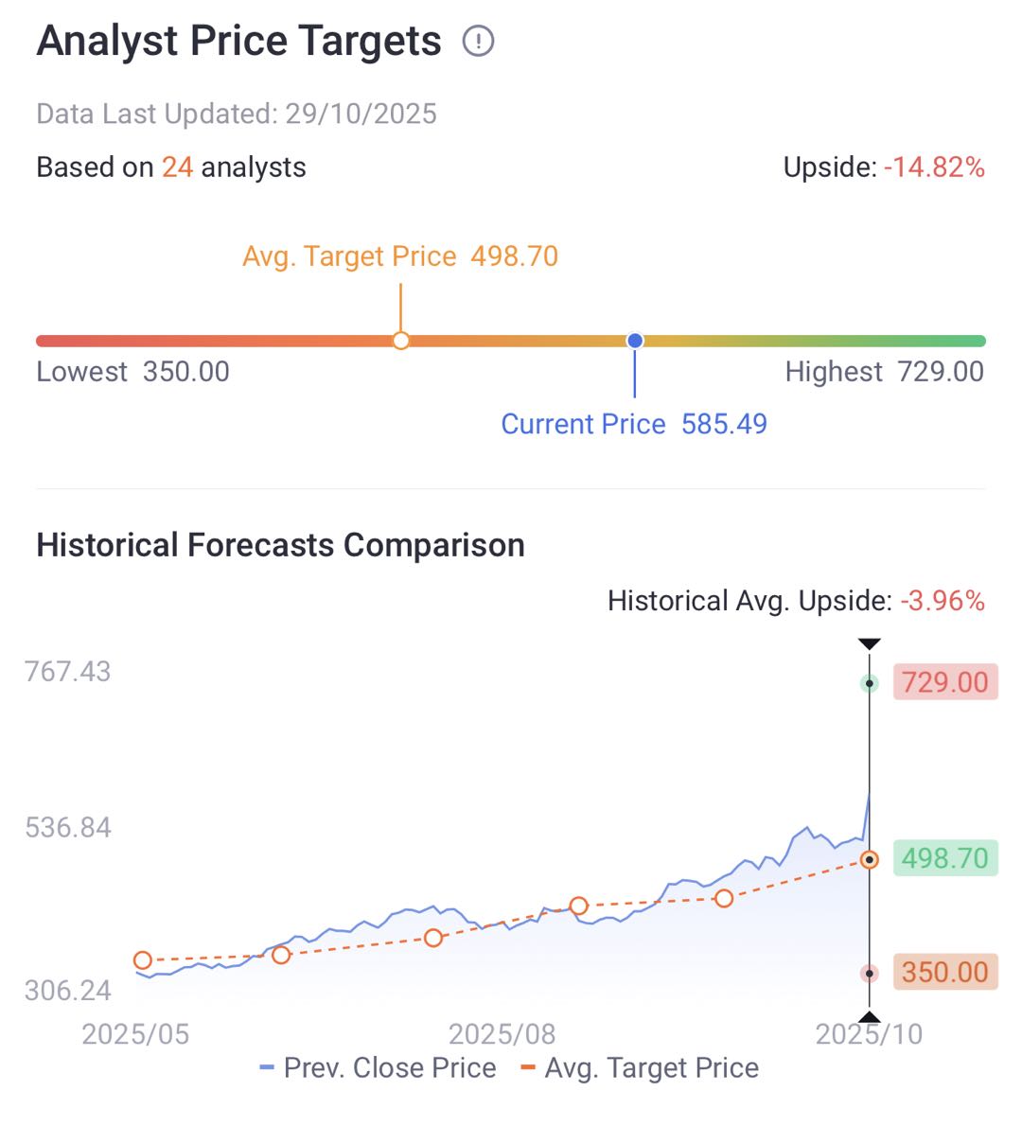Screen dimensions: 1022x1126
Task: Select the third orange target point from the left
Action: [433, 938]
